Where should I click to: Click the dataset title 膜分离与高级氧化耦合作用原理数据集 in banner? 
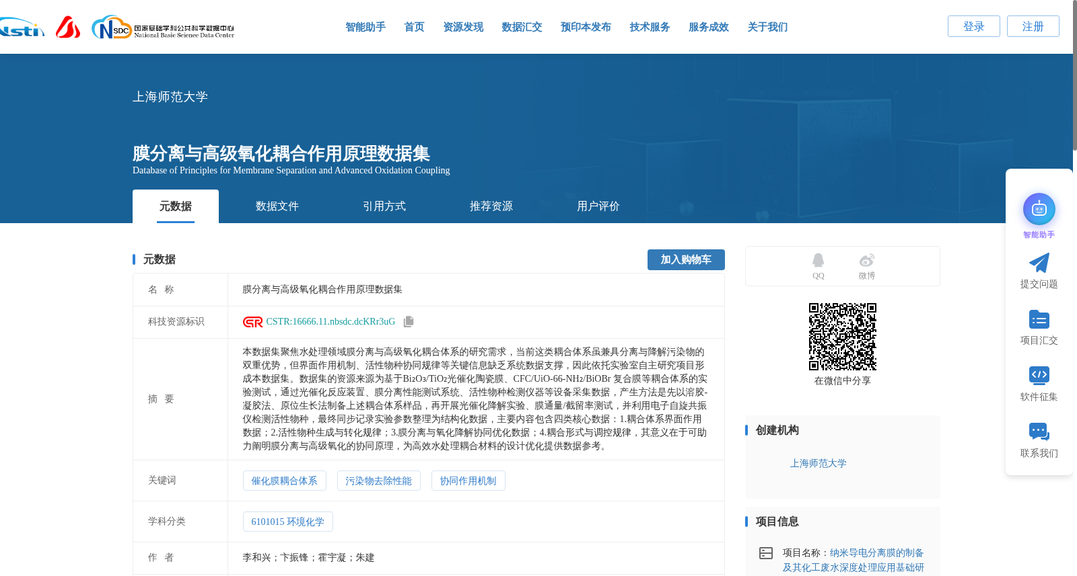(x=281, y=153)
